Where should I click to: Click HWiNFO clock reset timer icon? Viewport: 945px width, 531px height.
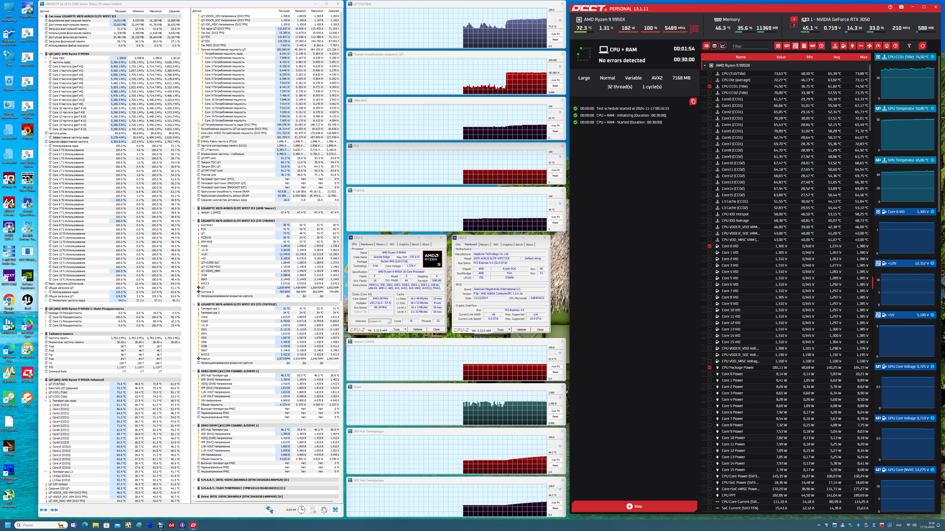301,510
